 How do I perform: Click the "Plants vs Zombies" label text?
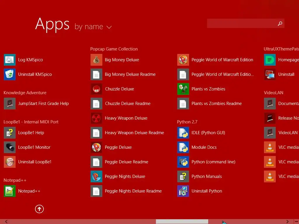tap(208, 89)
